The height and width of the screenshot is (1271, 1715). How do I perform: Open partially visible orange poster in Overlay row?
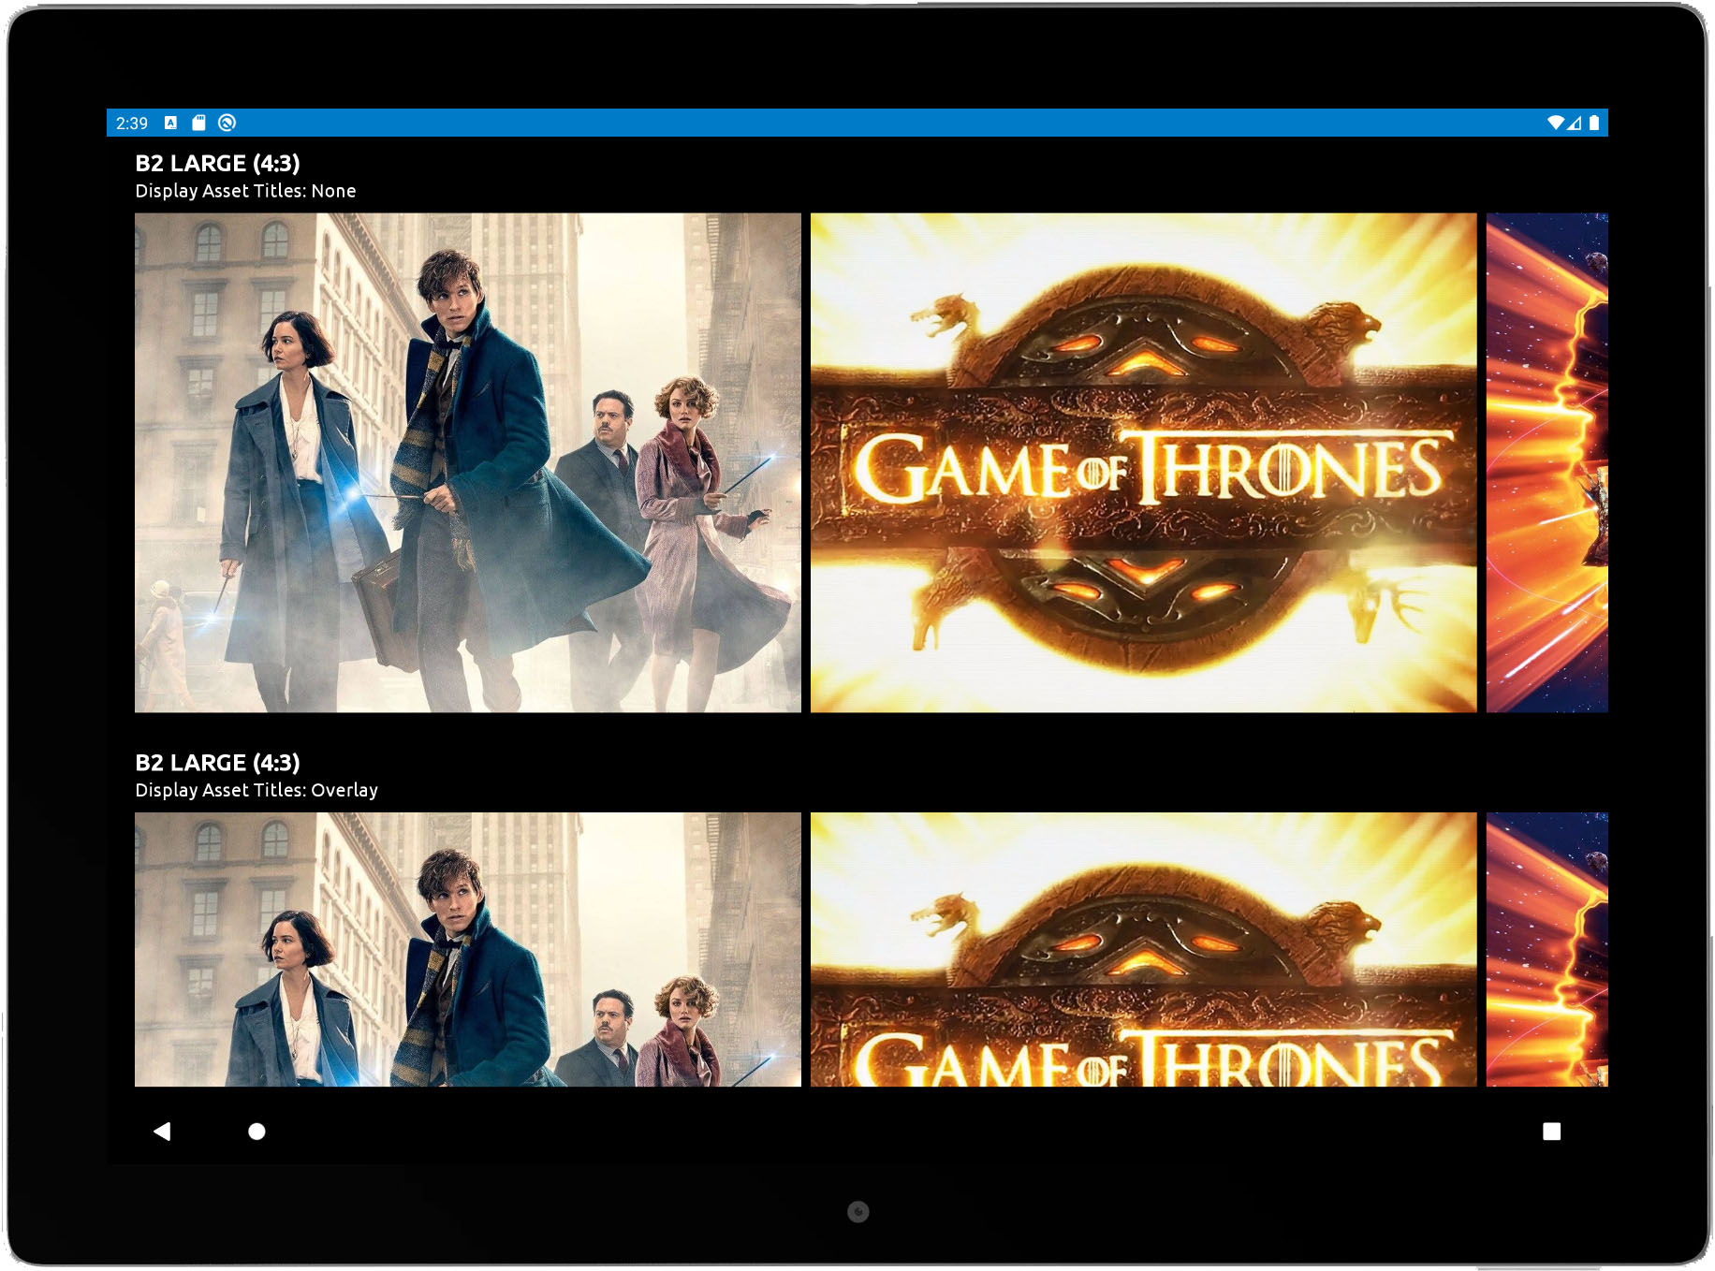[x=1546, y=949]
